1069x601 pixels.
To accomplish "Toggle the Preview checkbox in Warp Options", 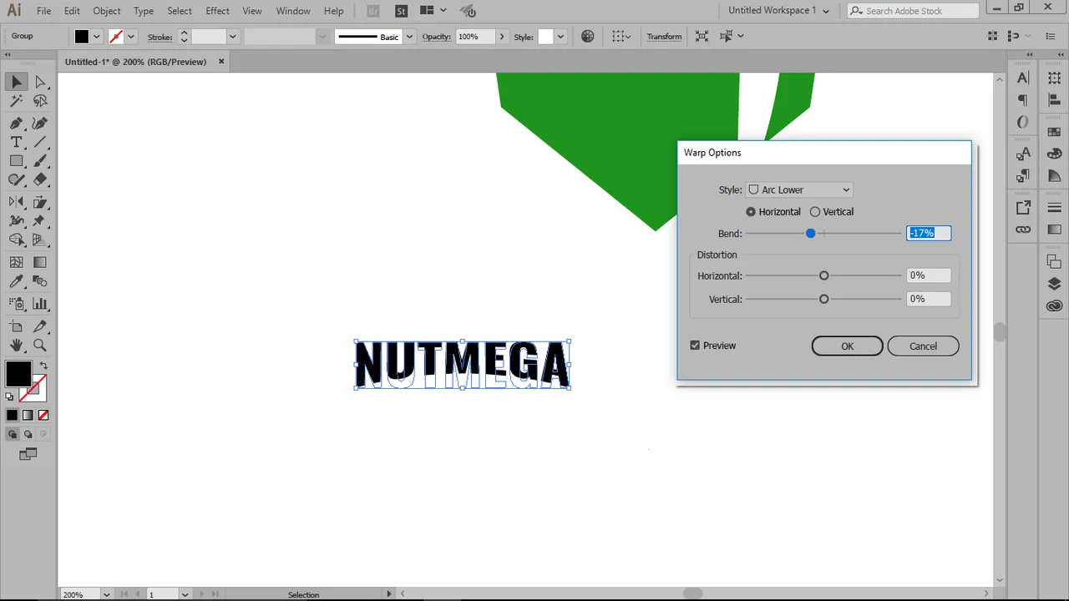I will pos(695,346).
